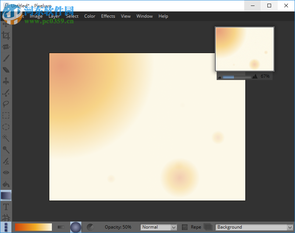Select the Red Eye tool
Image resolution: width=295 pixels, height=233 pixels.
coord(6,173)
